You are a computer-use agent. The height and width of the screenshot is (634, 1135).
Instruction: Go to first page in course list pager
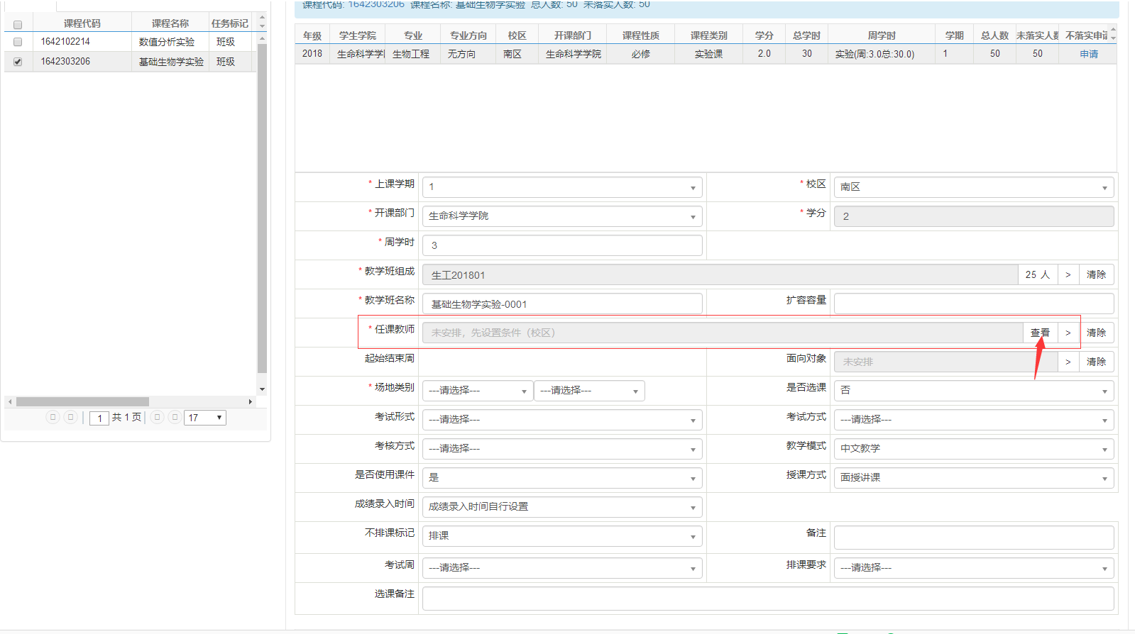[x=53, y=417]
